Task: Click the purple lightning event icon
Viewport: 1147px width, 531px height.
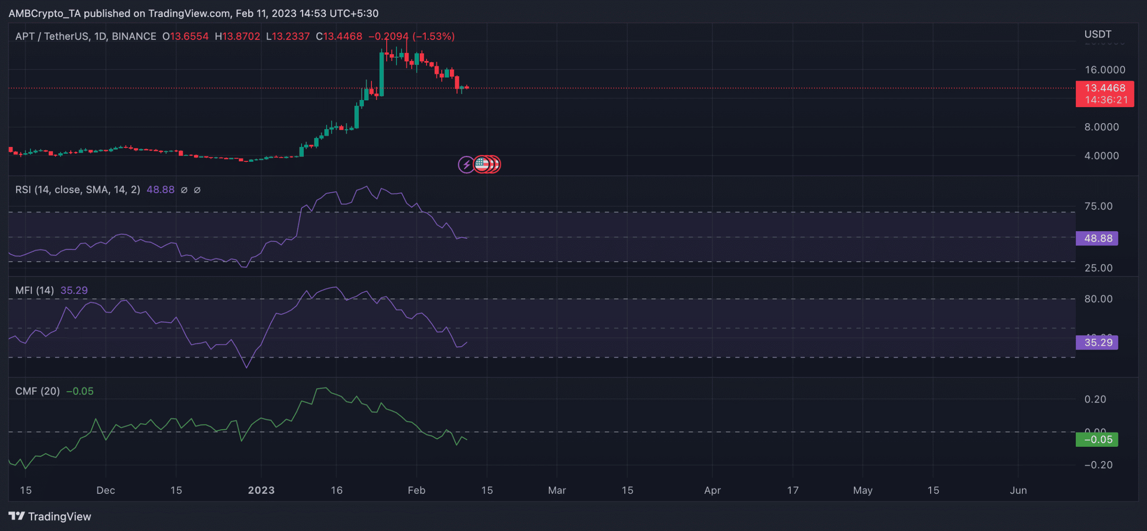Action: (x=466, y=164)
